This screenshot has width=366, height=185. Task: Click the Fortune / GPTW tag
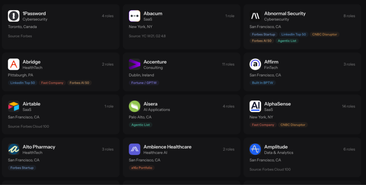[x=144, y=82]
